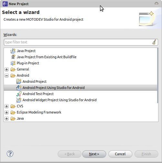
Task: Expand the Java folder node
Action: point(7,118)
